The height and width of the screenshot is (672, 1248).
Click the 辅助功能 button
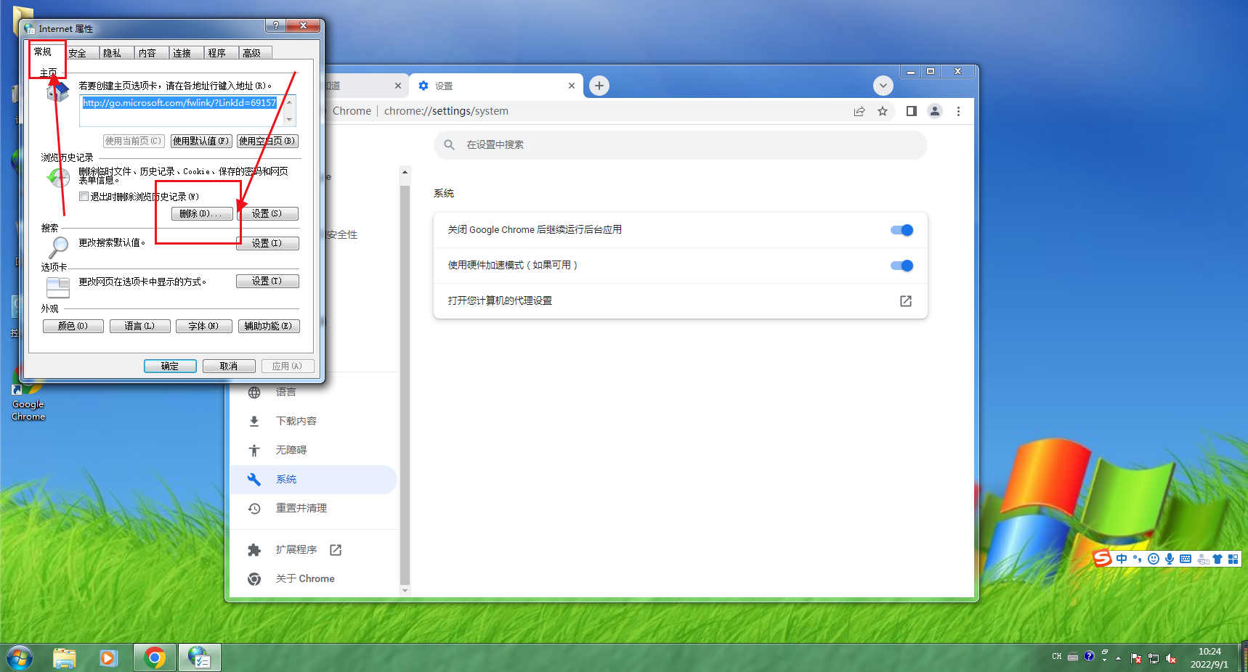point(269,327)
